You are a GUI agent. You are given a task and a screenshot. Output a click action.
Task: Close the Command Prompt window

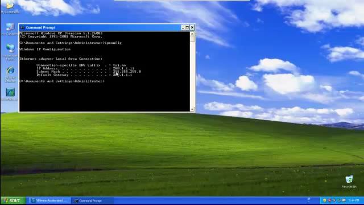pyautogui.click(x=192, y=27)
